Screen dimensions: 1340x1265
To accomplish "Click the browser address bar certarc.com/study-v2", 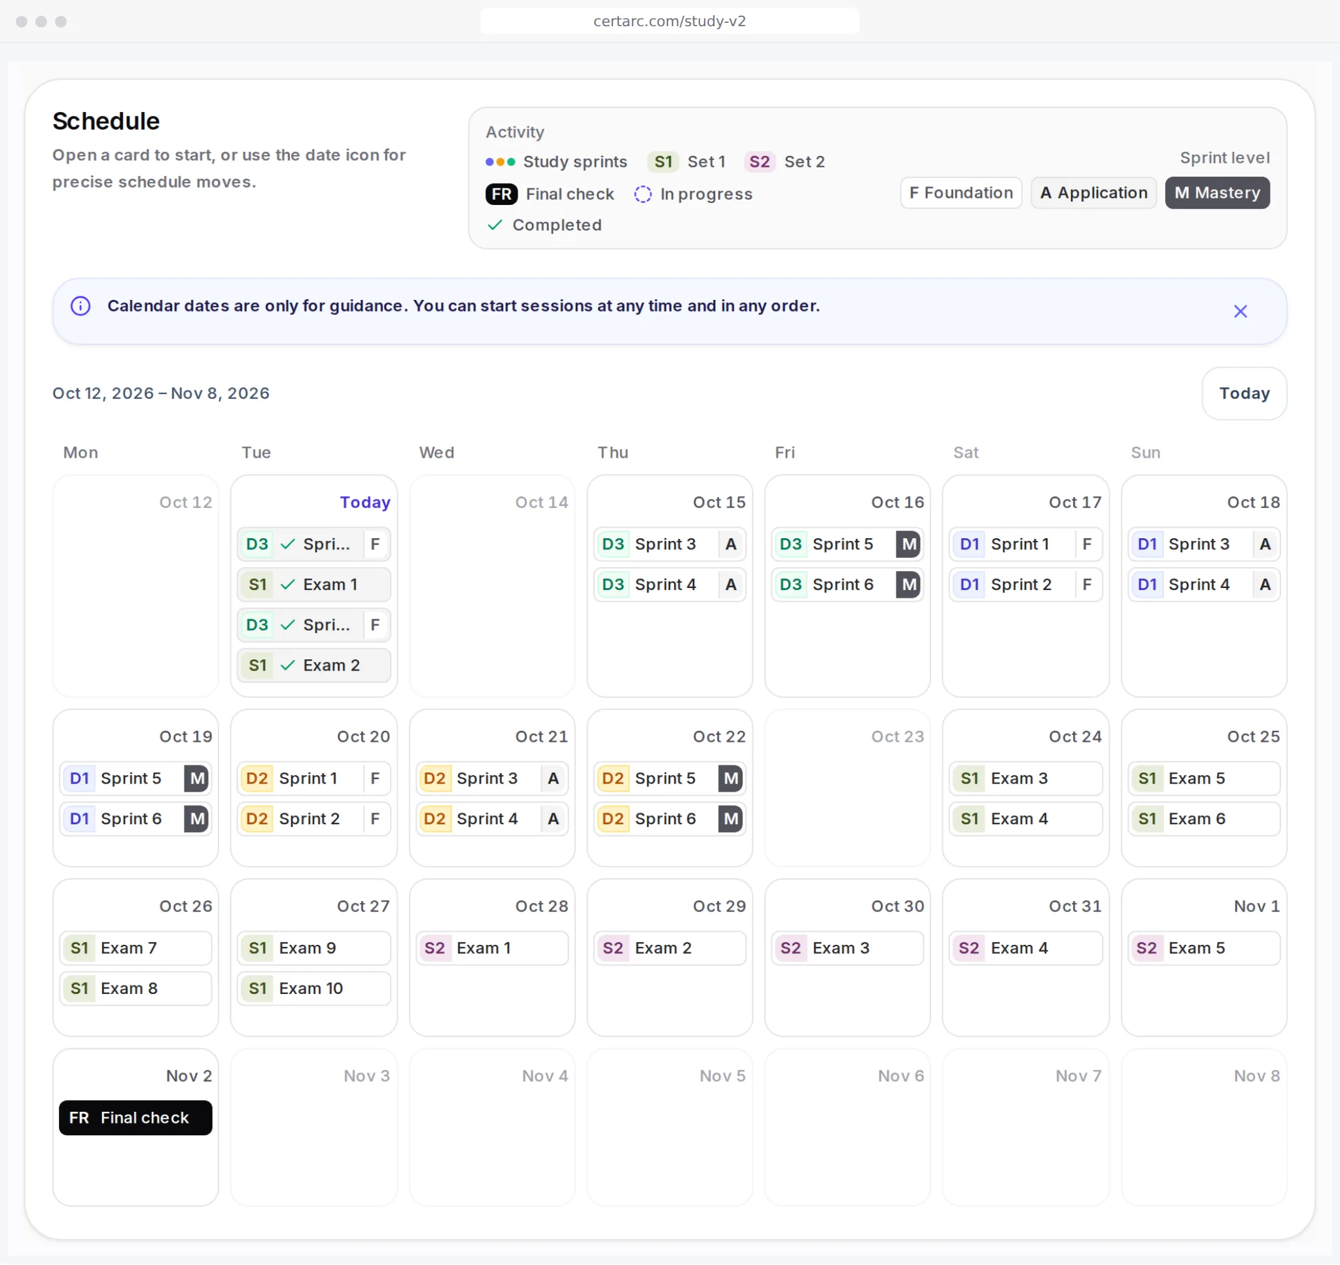I will coord(669,21).
